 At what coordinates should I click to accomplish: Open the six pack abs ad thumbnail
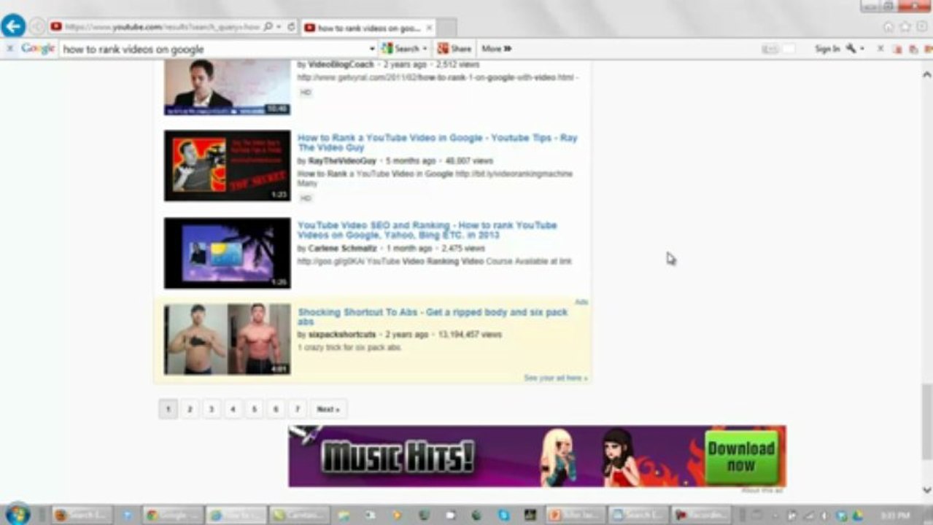click(x=227, y=339)
